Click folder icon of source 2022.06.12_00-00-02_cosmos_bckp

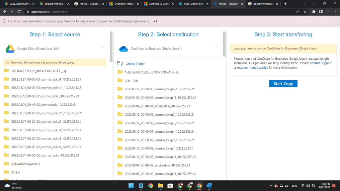click(x=7, y=96)
